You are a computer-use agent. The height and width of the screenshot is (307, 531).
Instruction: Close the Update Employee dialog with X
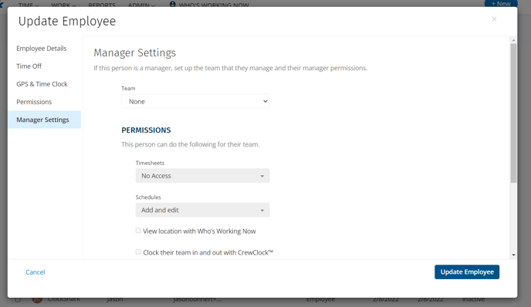tap(494, 19)
